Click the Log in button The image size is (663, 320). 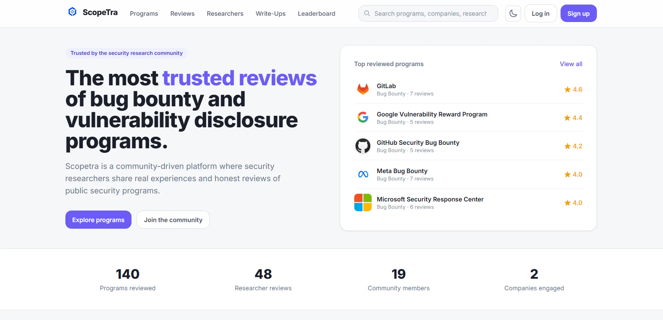click(x=541, y=13)
